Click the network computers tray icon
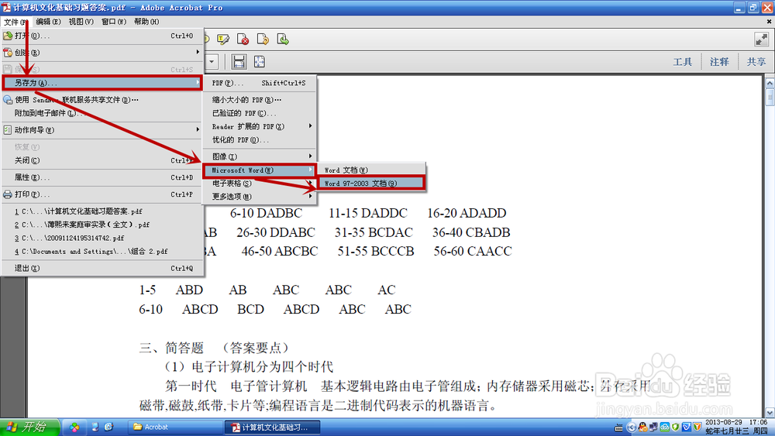The height and width of the screenshot is (436, 775). (653, 427)
